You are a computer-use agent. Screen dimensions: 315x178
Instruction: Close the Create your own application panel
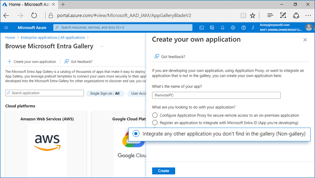pyautogui.click(x=305, y=40)
